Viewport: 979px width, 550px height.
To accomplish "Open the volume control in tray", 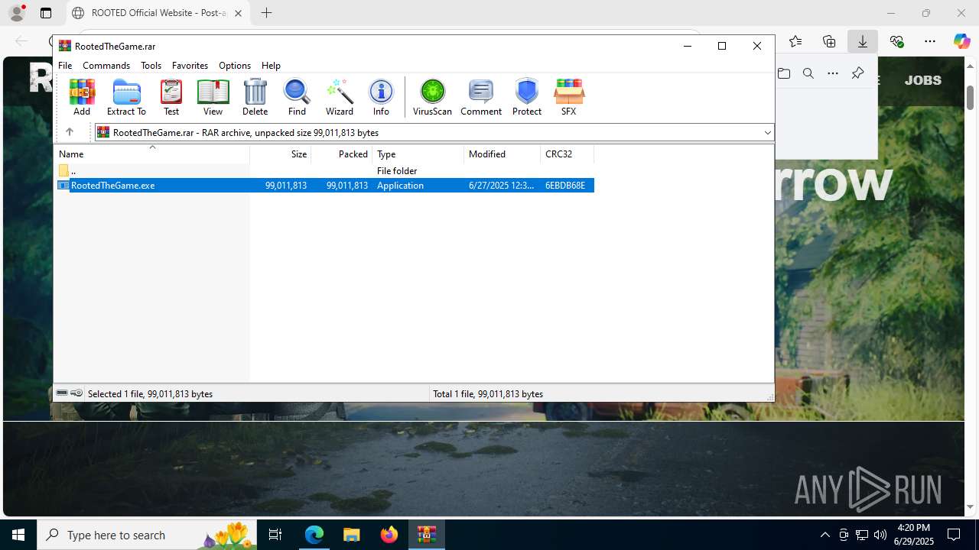I will tap(880, 535).
